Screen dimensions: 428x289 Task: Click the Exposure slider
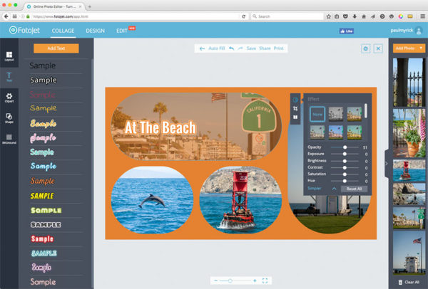click(x=345, y=154)
